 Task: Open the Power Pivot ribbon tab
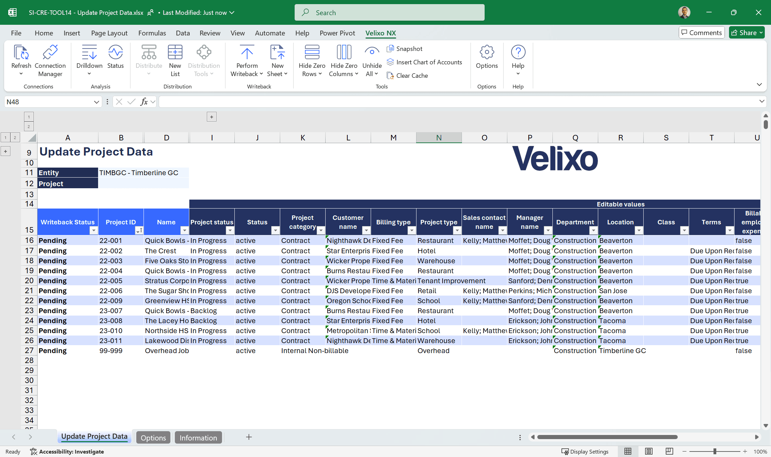pyautogui.click(x=337, y=33)
